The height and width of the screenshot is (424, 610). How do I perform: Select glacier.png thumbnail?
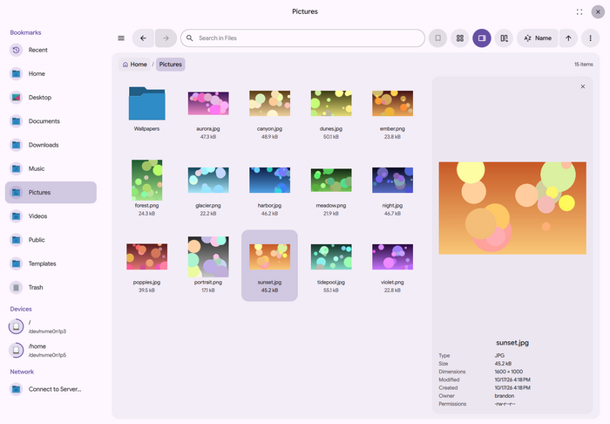[208, 181]
